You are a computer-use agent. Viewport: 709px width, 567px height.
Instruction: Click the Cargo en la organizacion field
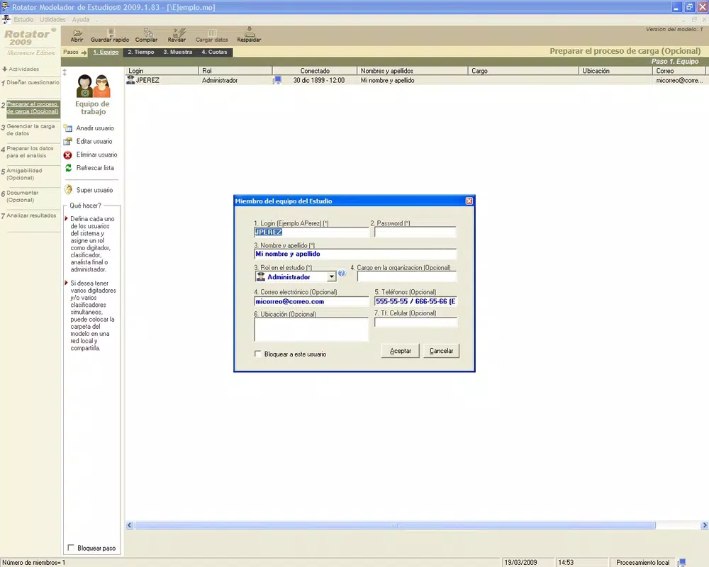[406, 276]
